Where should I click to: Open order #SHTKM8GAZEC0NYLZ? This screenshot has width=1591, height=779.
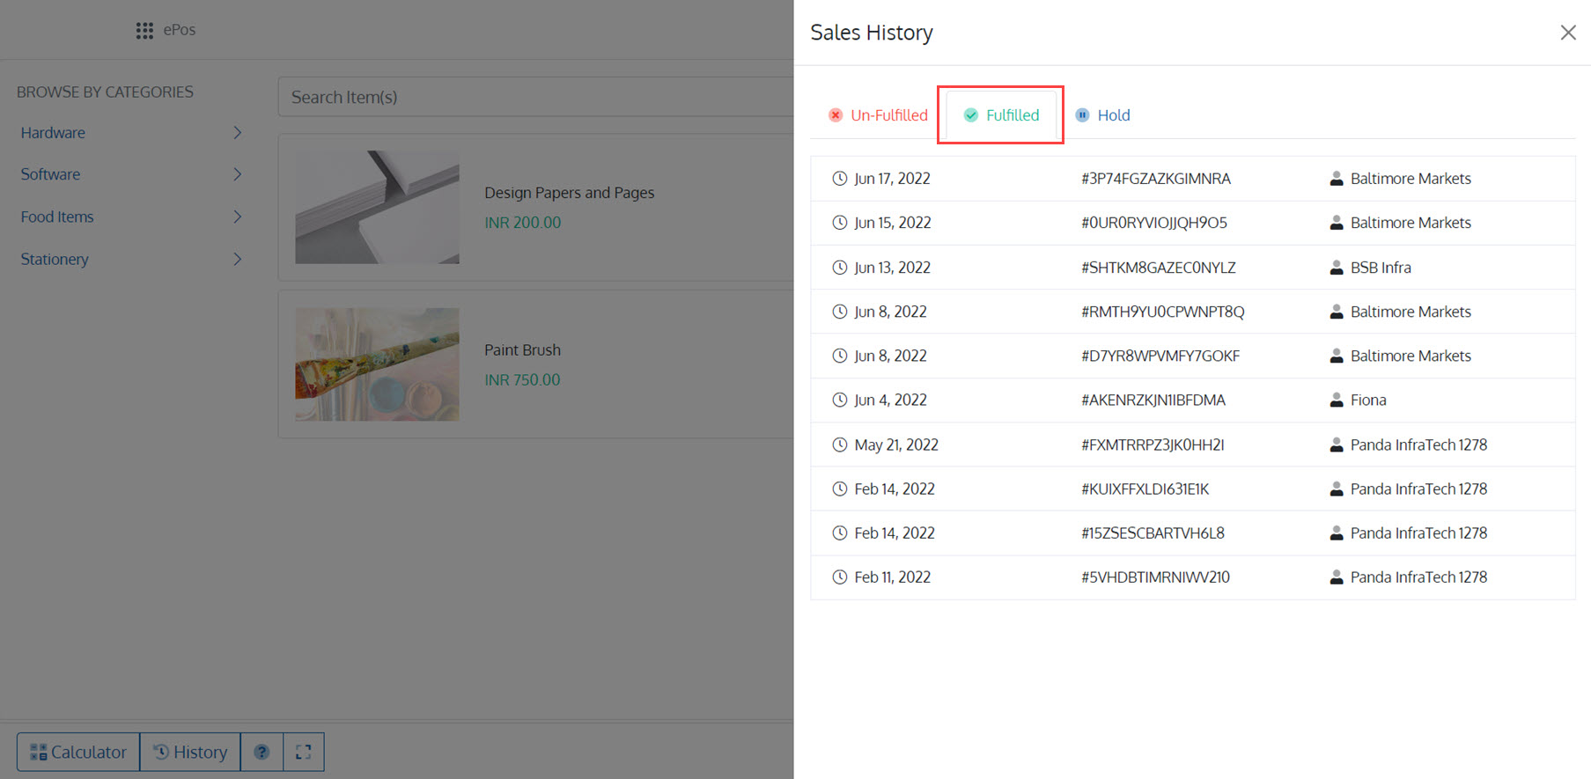(1159, 268)
